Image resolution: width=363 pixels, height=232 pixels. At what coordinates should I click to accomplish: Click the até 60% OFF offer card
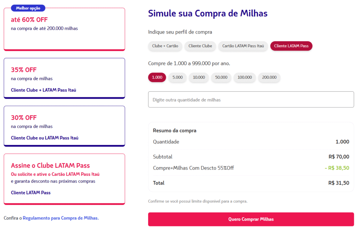click(x=64, y=30)
